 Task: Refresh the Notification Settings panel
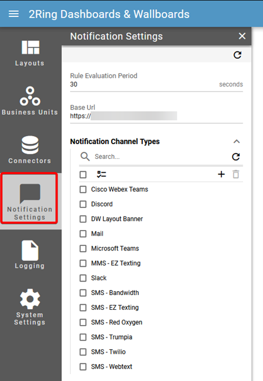[x=237, y=55]
